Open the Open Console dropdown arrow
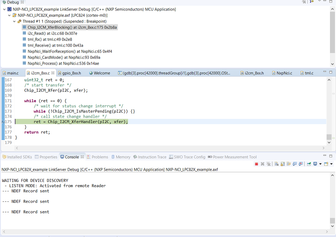 tap(331, 164)
